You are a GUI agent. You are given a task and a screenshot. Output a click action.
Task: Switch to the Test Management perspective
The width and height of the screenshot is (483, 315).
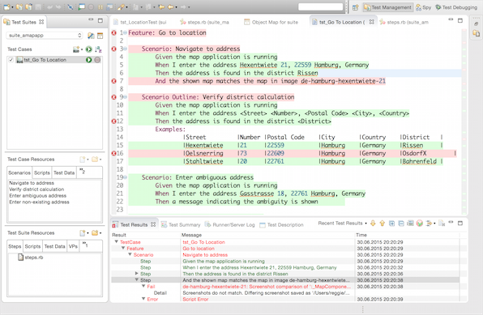click(388, 7)
